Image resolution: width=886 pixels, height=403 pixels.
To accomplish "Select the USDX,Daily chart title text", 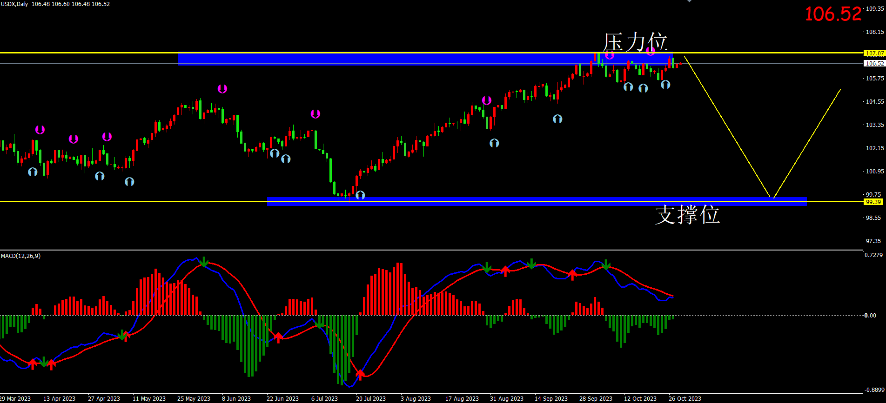I will tap(14, 4).
